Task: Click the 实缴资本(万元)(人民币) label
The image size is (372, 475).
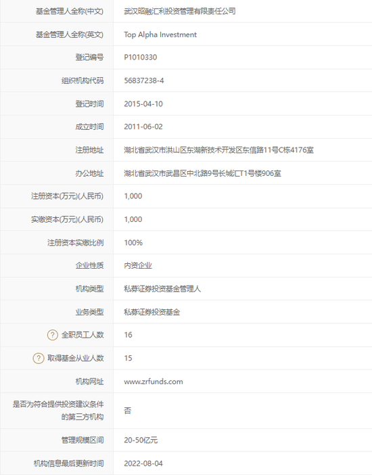Action: (67, 219)
